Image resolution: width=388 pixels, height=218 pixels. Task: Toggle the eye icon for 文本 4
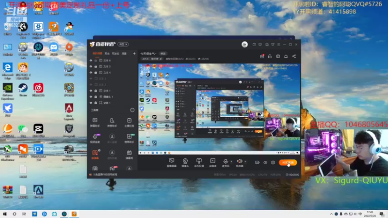point(91,72)
